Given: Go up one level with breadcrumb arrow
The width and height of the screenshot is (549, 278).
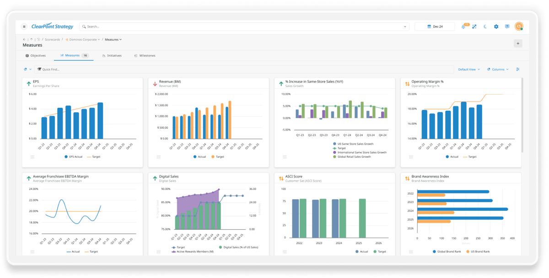Looking at the screenshot, I should pyautogui.click(x=32, y=40).
